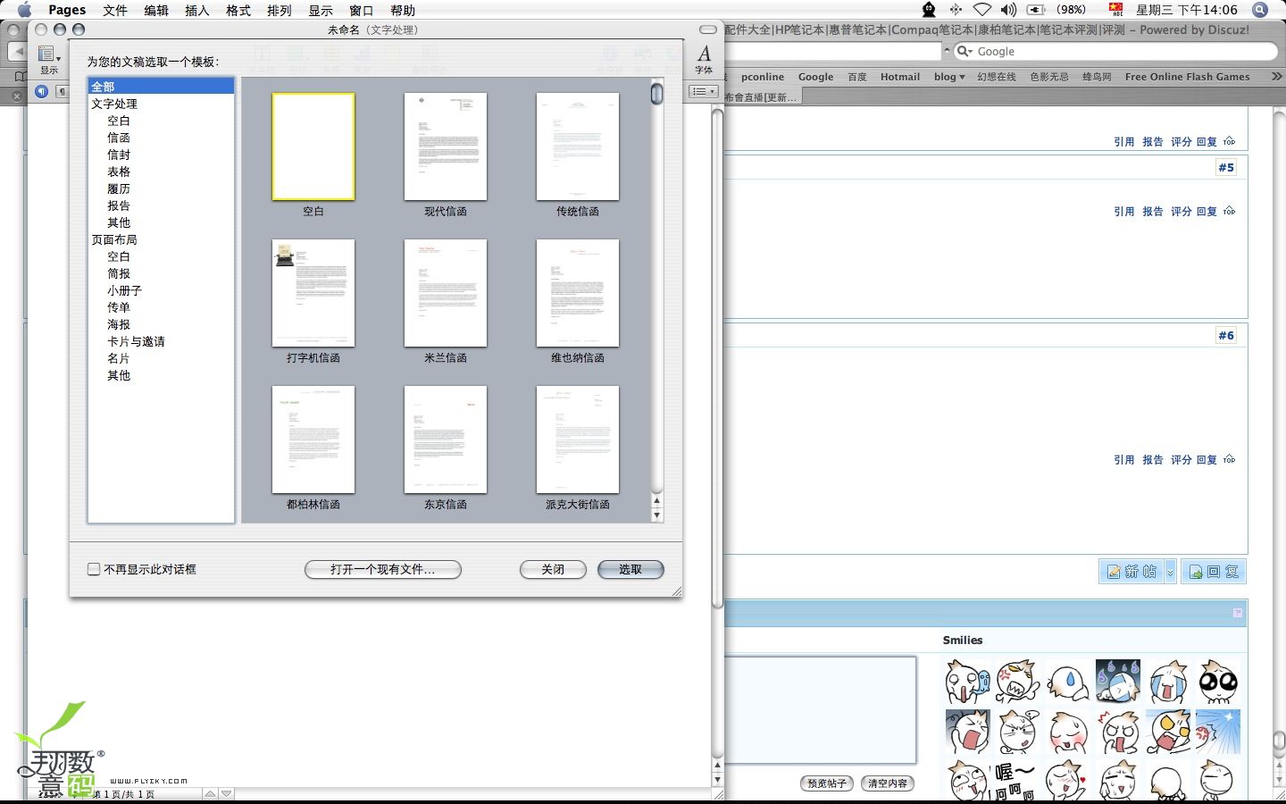The width and height of the screenshot is (1286, 804).
Task: Open the 排列 menu
Action: tap(280, 10)
